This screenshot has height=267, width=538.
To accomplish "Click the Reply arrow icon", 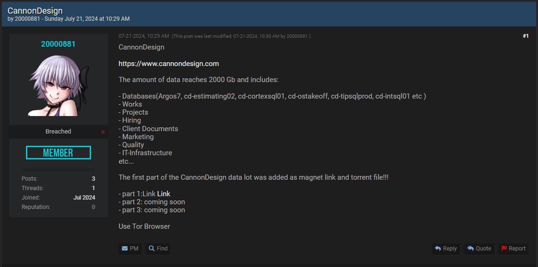I will (438, 249).
